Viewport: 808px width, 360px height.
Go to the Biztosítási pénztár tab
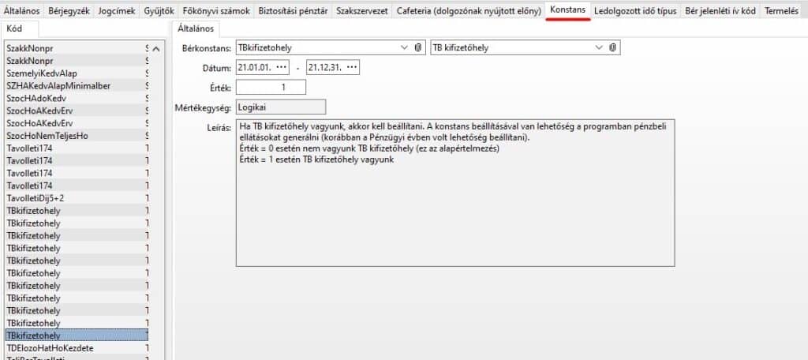tap(294, 10)
